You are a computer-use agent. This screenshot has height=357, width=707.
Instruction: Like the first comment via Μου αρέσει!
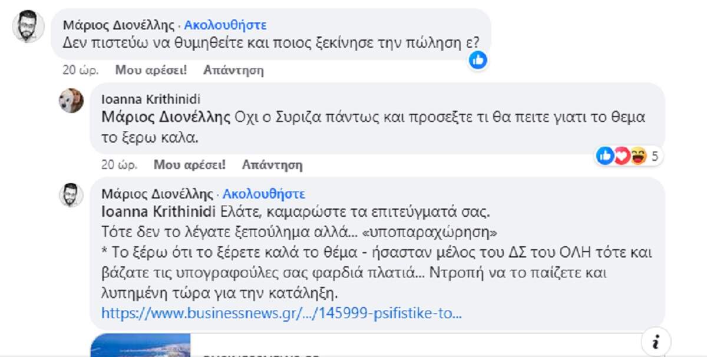(151, 70)
